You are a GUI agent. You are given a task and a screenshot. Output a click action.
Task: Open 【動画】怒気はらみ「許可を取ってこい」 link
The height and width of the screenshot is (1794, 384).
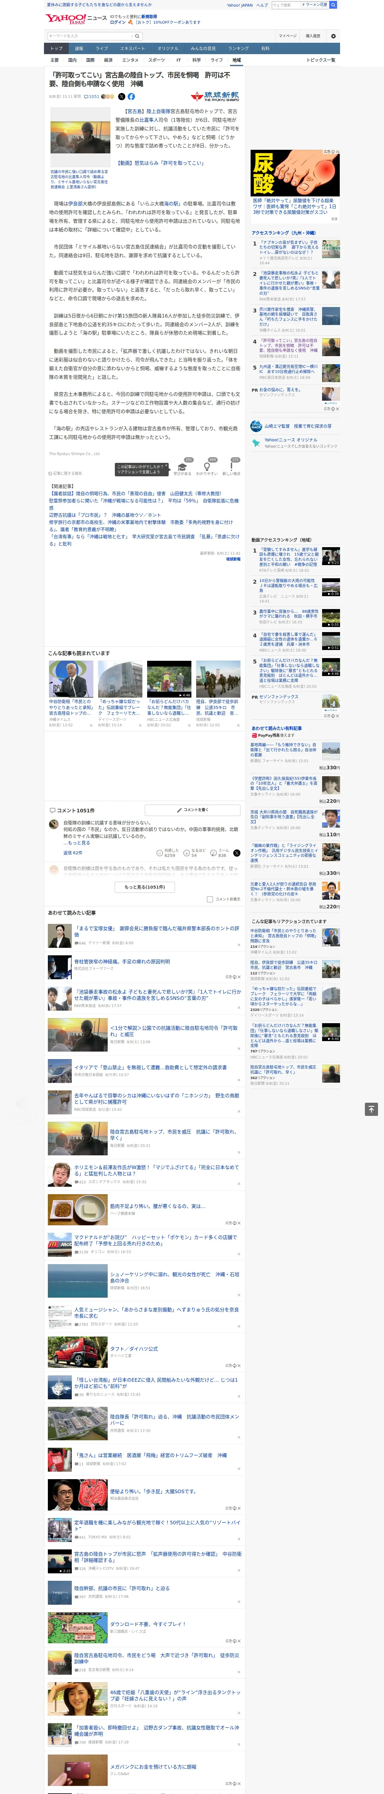pos(161,163)
